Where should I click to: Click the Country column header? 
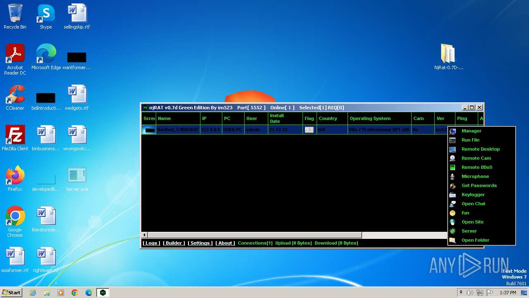coord(332,118)
